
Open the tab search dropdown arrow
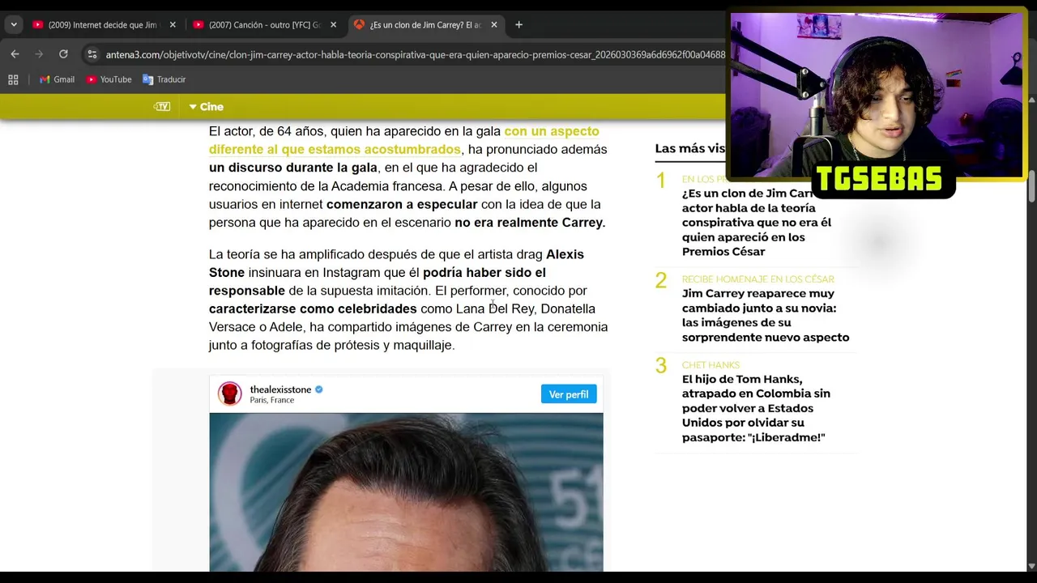pyautogui.click(x=14, y=25)
